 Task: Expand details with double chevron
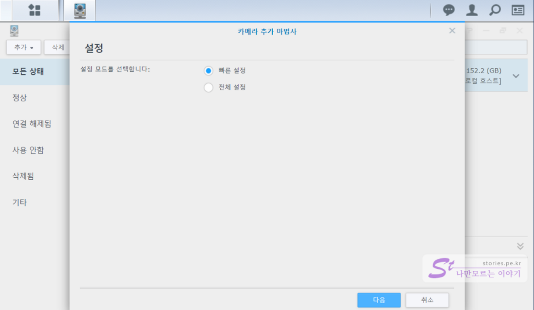(x=520, y=246)
